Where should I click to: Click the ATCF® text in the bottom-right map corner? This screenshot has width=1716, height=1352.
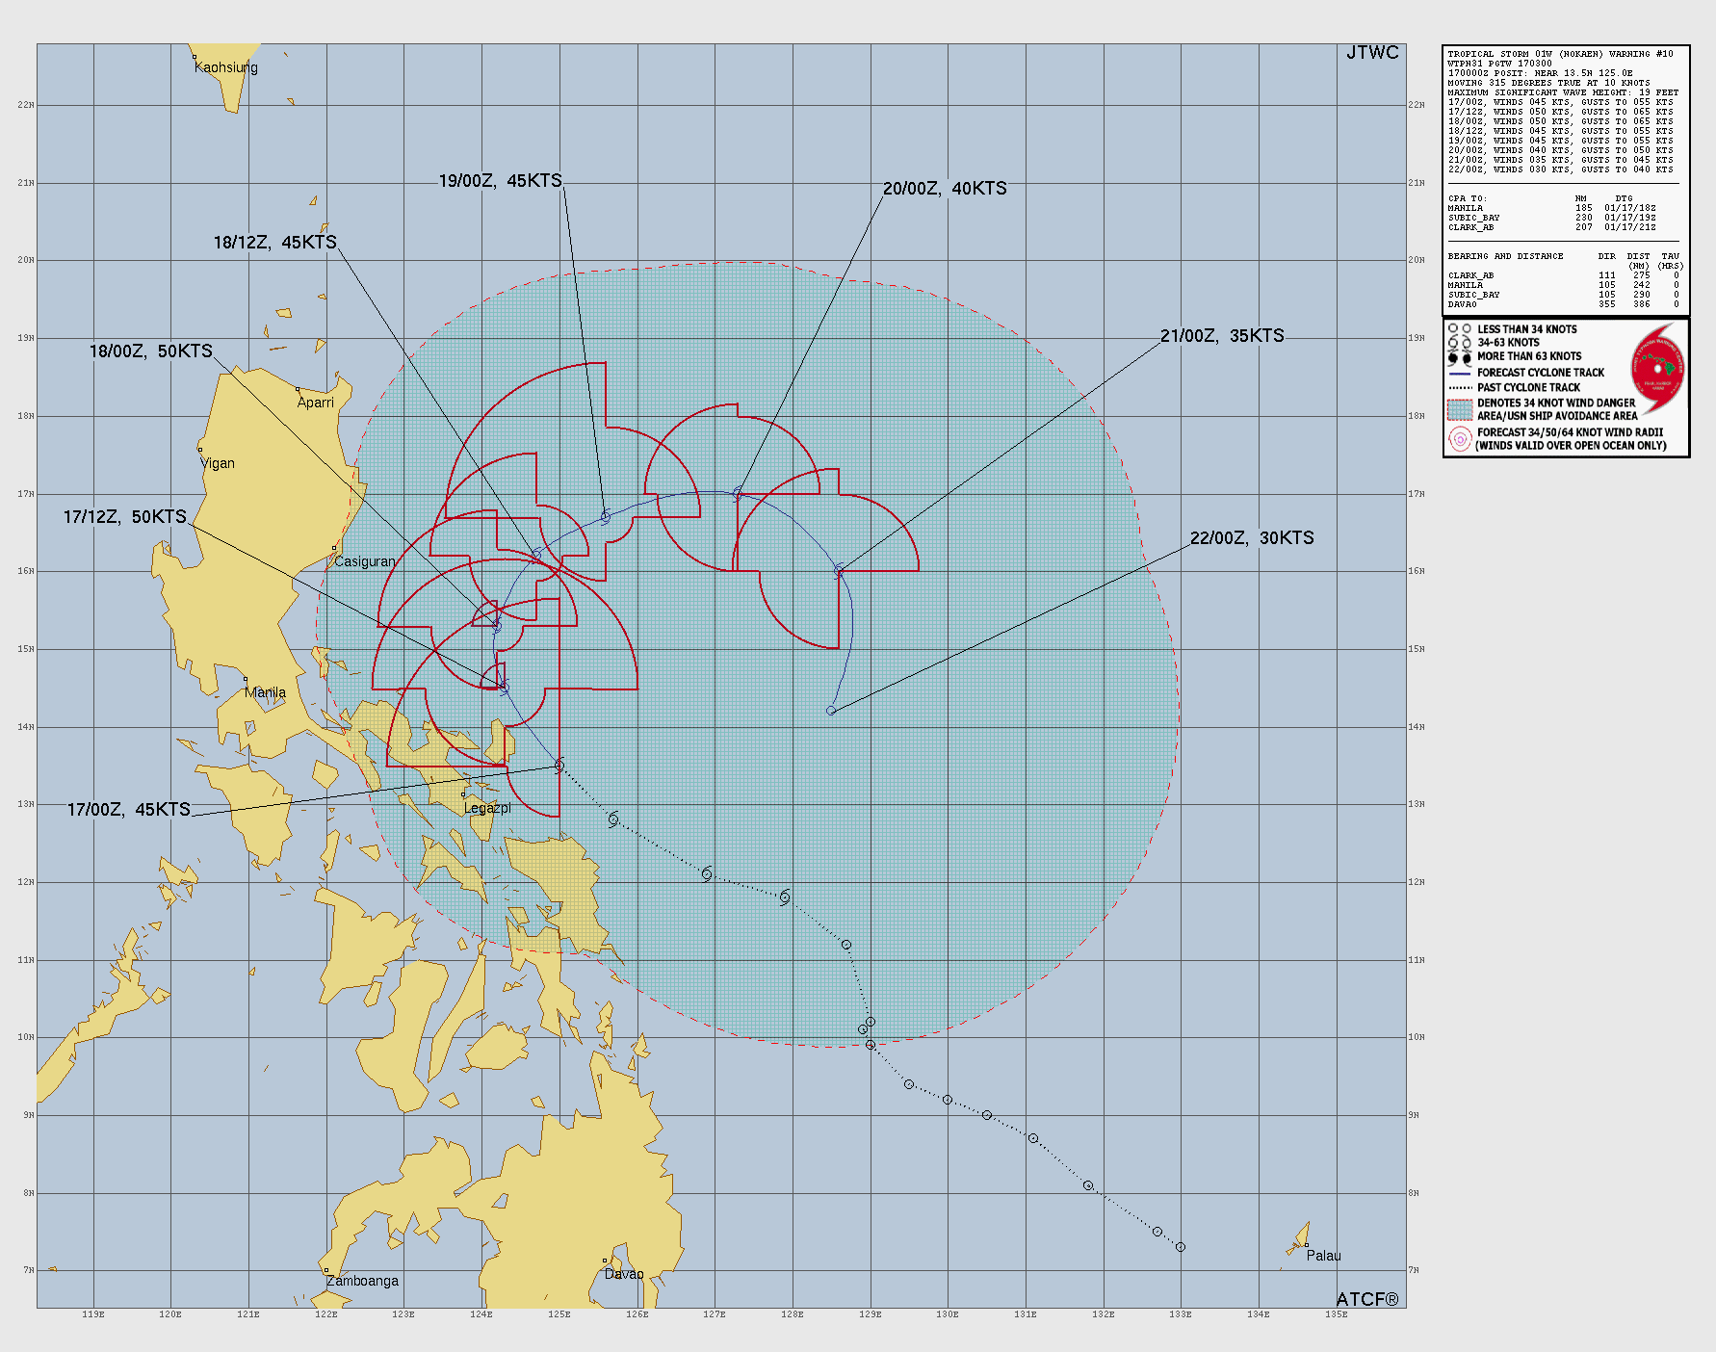pyautogui.click(x=1366, y=1299)
